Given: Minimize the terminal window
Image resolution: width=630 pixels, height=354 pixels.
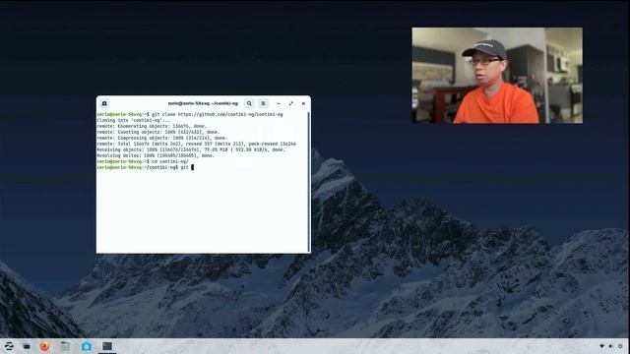Looking at the screenshot, I should tap(279, 103).
